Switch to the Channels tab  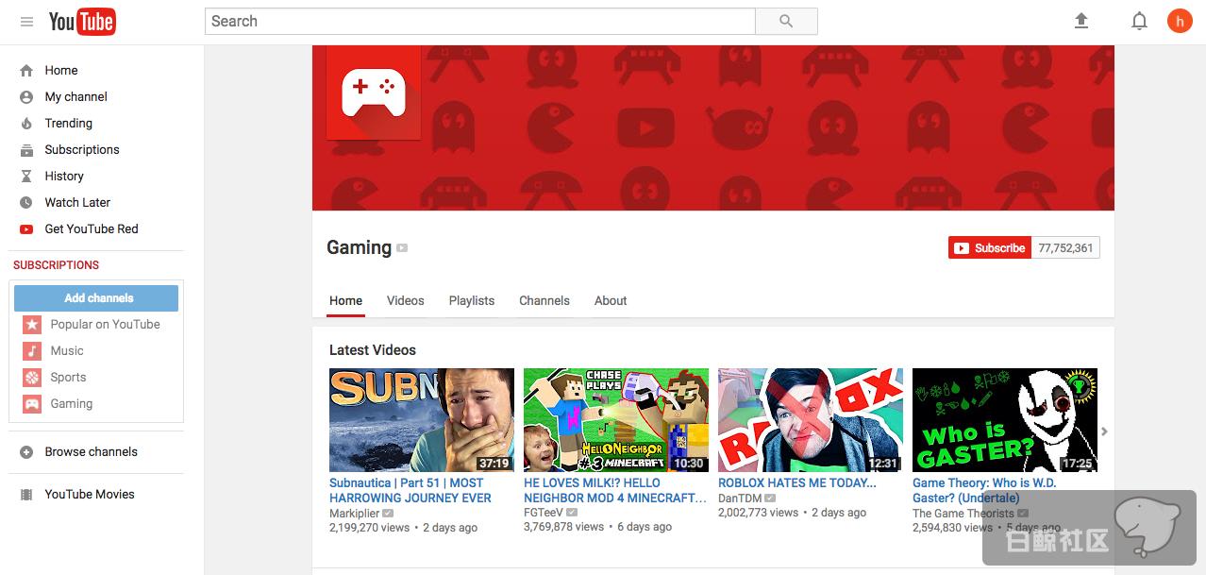[x=544, y=300]
